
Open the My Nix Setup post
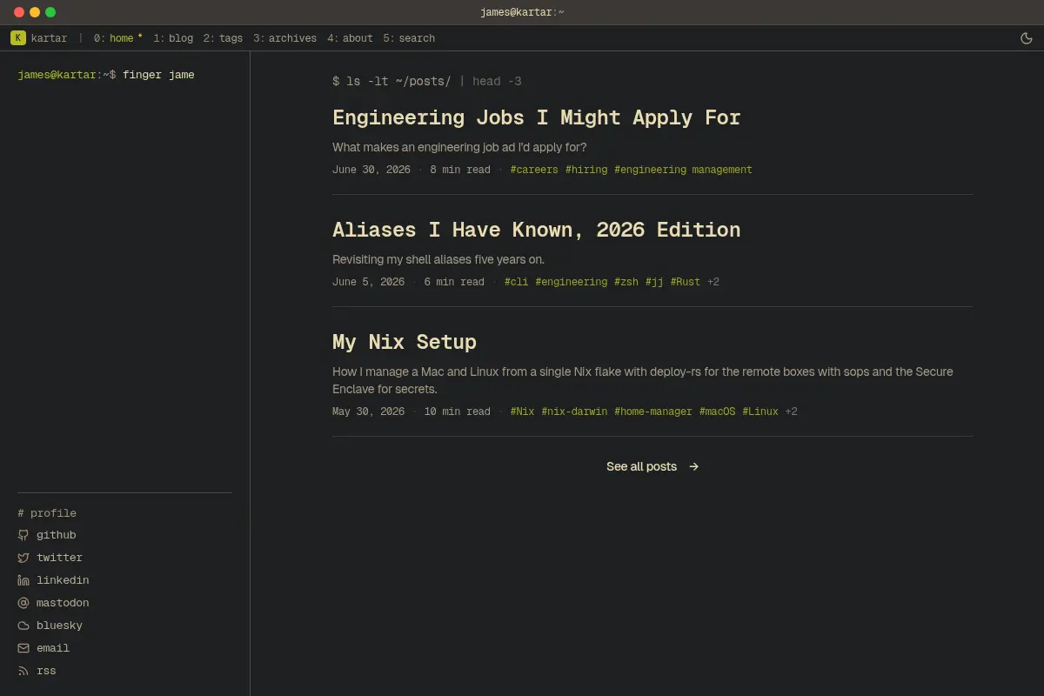(405, 342)
